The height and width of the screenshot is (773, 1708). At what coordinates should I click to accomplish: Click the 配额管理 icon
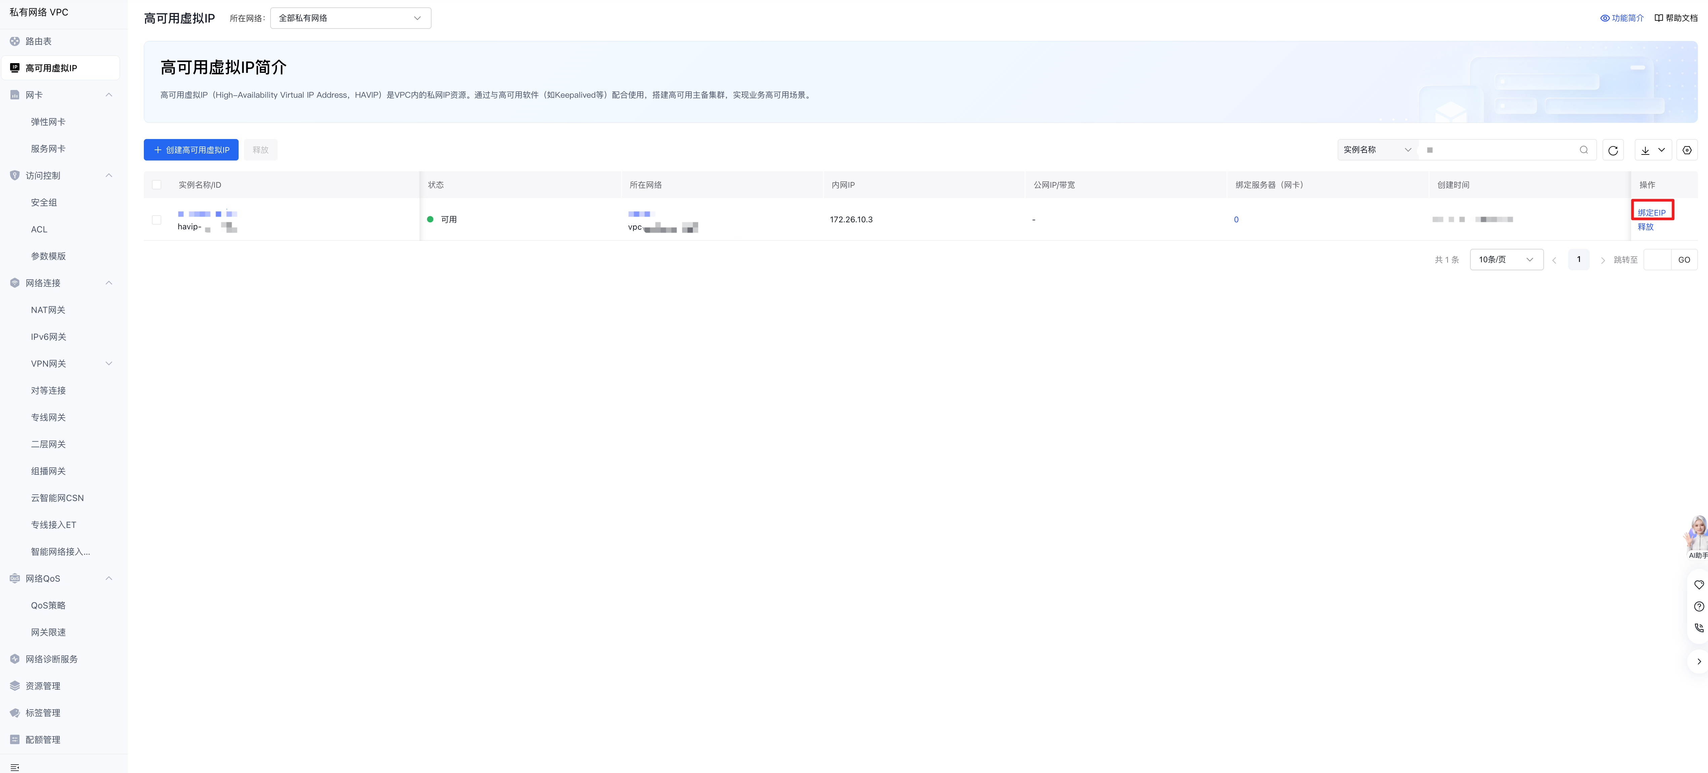(14, 739)
